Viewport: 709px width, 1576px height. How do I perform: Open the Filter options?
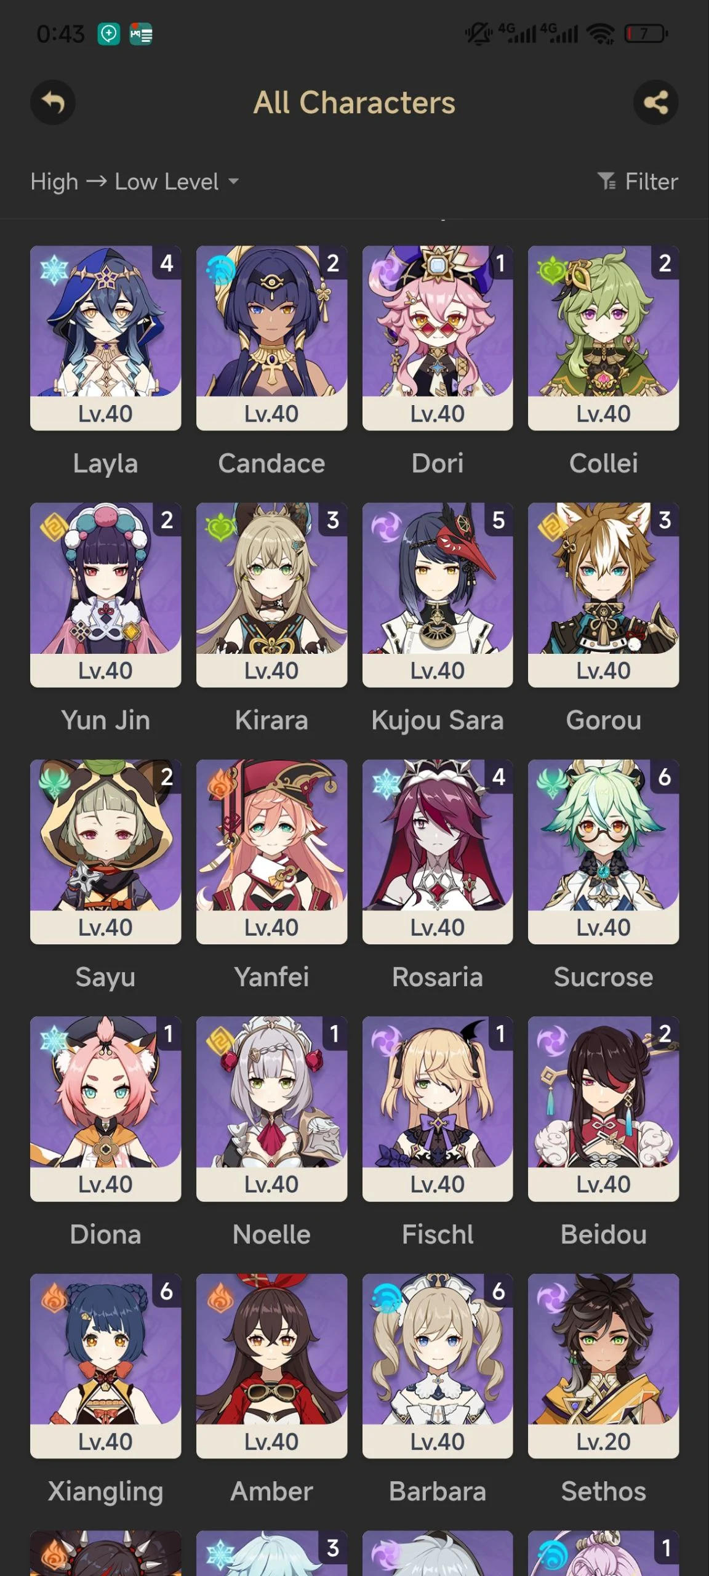[x=638, y=182]
